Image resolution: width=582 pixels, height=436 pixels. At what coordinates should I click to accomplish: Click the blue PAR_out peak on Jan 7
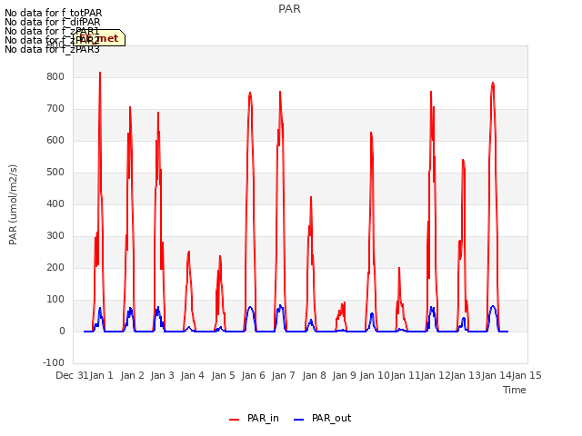[x=280, y=306]
